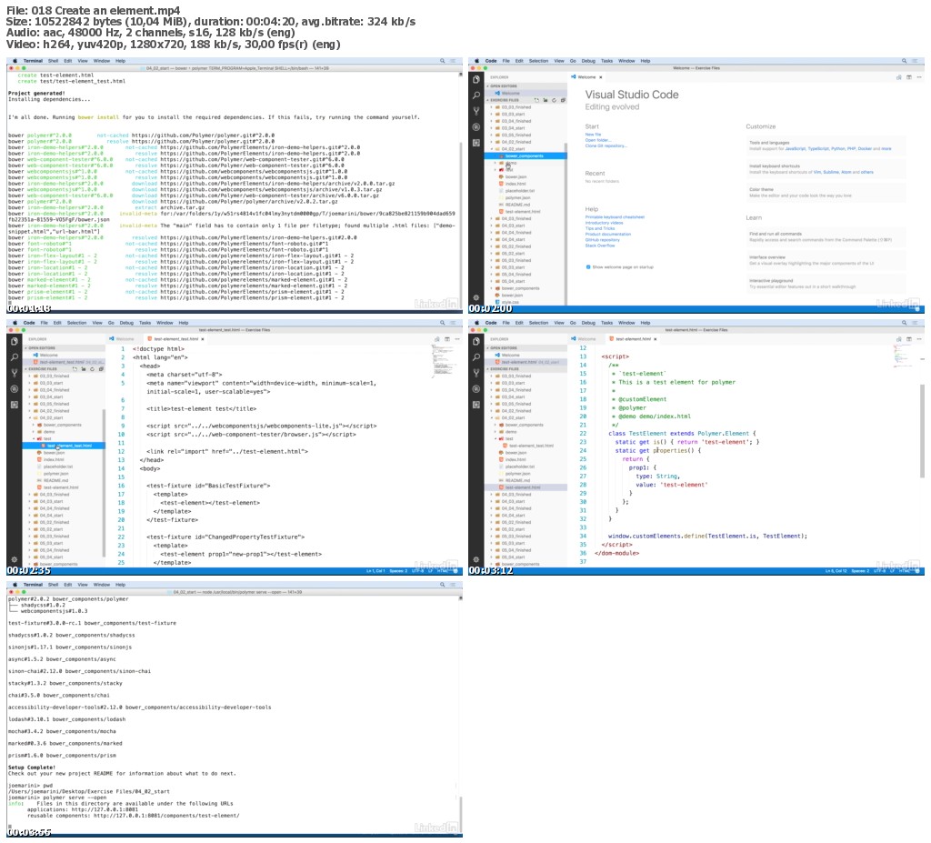Viewport: 931px width, 843px height.
Task: Open Explorer icon in the Welcome VS Code window
Action: [476, 79]
